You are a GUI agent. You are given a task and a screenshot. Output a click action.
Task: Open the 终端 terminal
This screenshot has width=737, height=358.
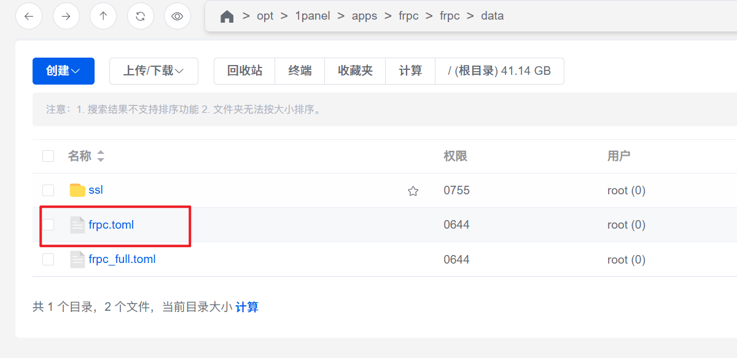click(300, 71)
